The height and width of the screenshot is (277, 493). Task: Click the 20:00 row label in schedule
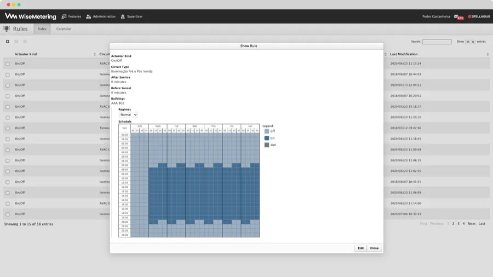click(125, 222)
